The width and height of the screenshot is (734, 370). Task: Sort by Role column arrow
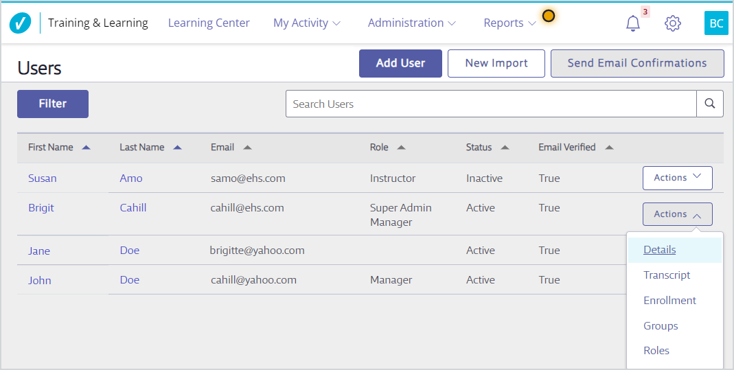click(401, 148)
